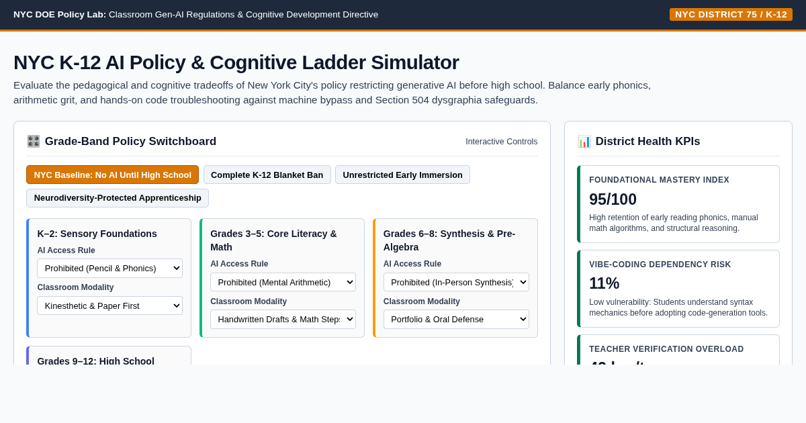Open K–2 AI Access Rule dropdown
Image resolution: width=806 pixels, height=423 pixels.
pyautogui.click(x=109, y=268)
